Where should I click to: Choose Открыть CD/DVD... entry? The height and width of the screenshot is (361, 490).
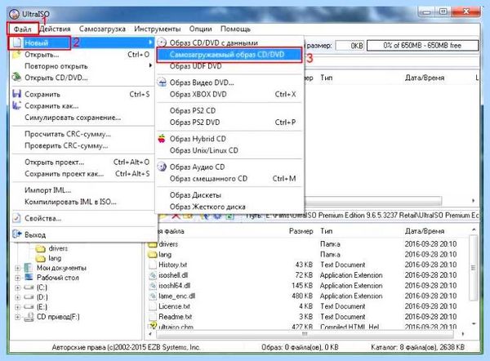[x=82, y=78]
